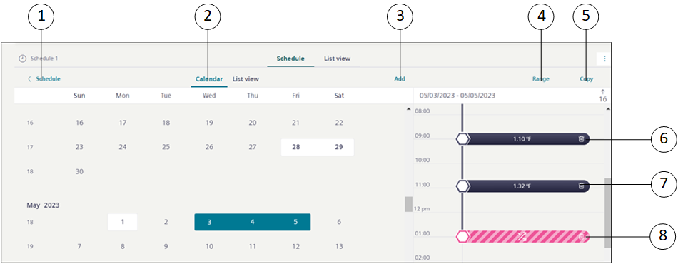
Task: Click the Copy link
Action: pos(587,79)
